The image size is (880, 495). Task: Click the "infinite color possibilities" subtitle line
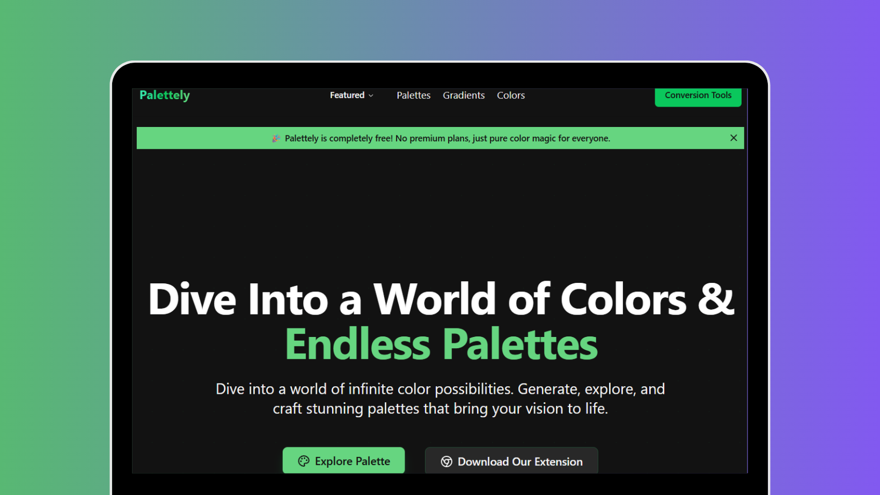(440, 389)
